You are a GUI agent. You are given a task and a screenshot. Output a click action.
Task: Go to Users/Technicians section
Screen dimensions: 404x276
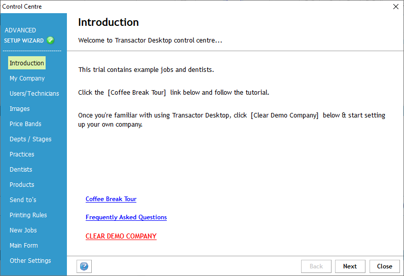click(34, 94)
